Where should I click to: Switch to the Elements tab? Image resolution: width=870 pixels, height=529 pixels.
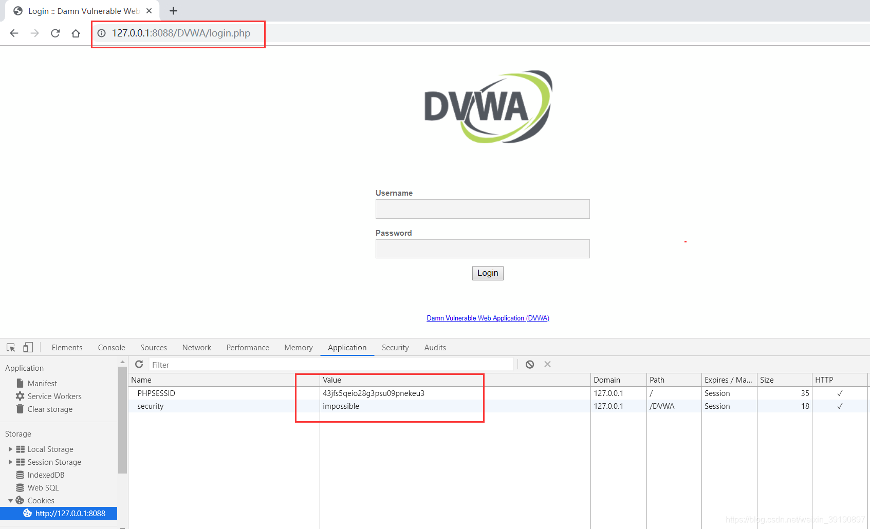click(67, 348)
